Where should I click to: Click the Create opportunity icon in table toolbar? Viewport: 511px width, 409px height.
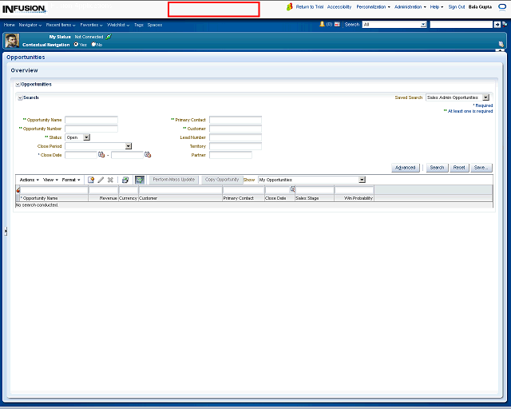91,180
